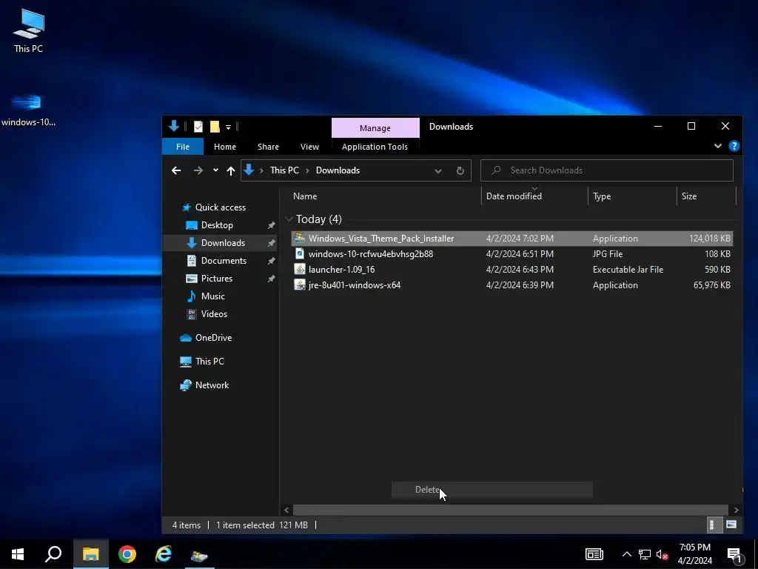This screenshot has height=569, width=758.
Task: Open address bar history dropdown
Action: tap(438, 171)
